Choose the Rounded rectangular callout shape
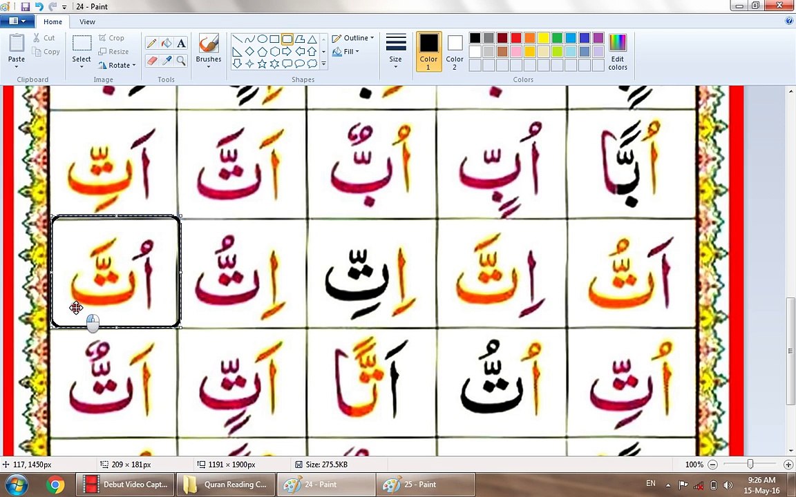 [x=287, y=64]
